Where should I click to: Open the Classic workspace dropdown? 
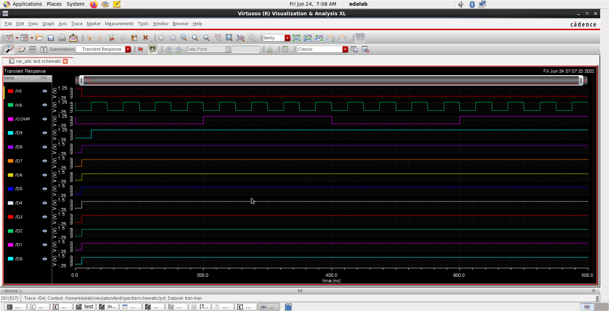click(x=345, y=49)
